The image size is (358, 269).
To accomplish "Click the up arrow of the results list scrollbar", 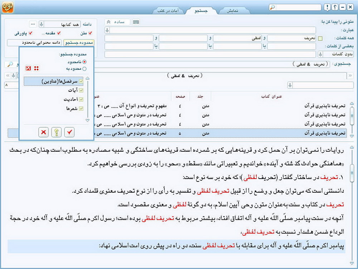I will click(x=352, y=103).
